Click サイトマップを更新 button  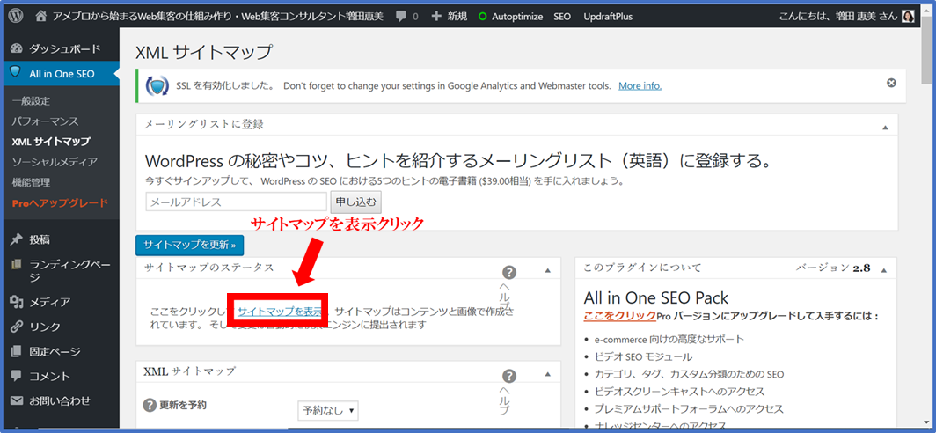pyautogui.click(x=190, y=245)
